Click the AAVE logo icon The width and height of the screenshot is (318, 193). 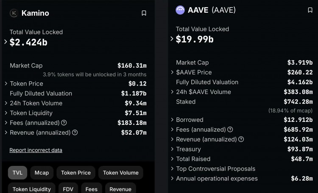[180, 10]
